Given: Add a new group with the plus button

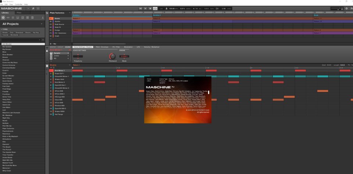Looking at the screenshot, I should tap(51, 39).
